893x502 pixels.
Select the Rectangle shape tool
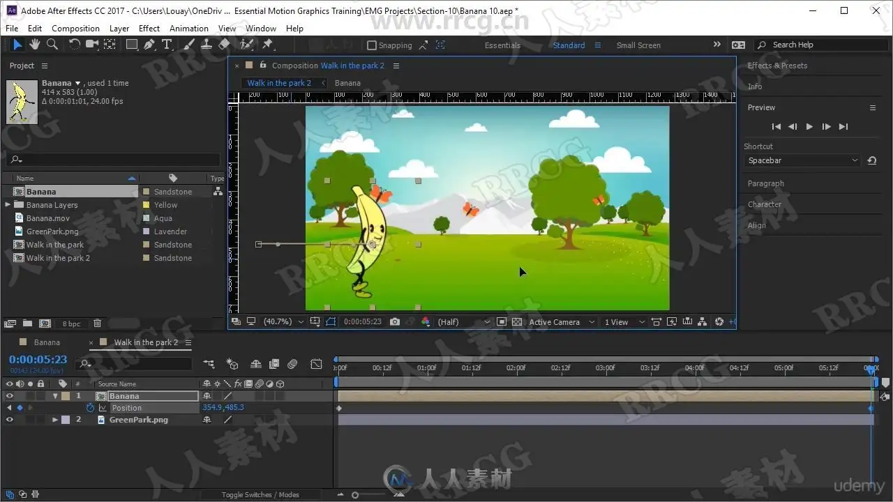tap(131, 45)
